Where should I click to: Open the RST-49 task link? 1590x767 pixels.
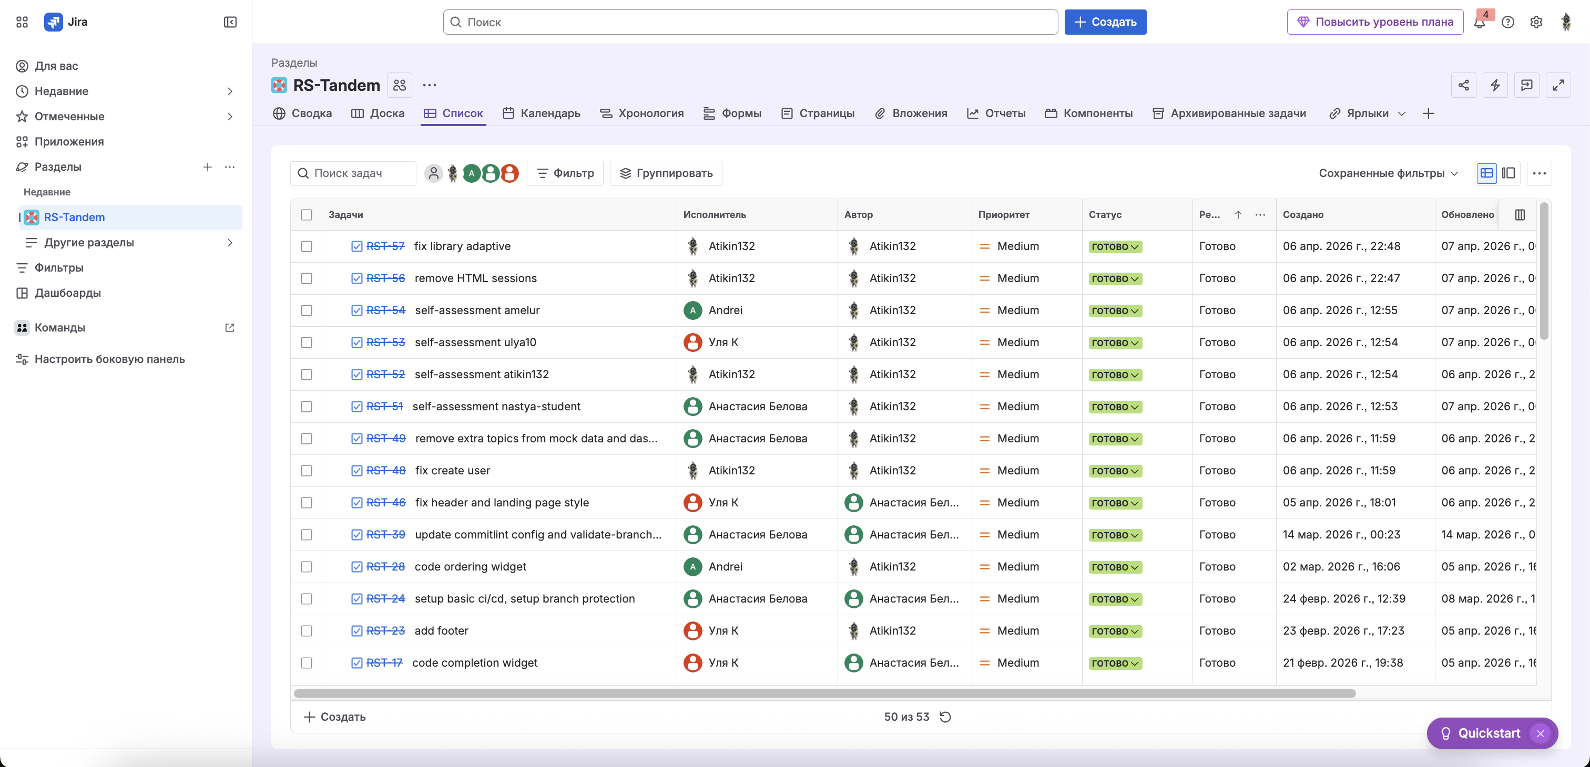pos(386,438)
